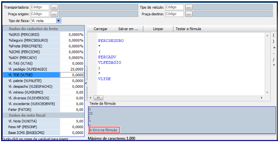Select Vl. mínimo (VLMINIMO) variable row
278x143 pixels.
tap(43, 92)
